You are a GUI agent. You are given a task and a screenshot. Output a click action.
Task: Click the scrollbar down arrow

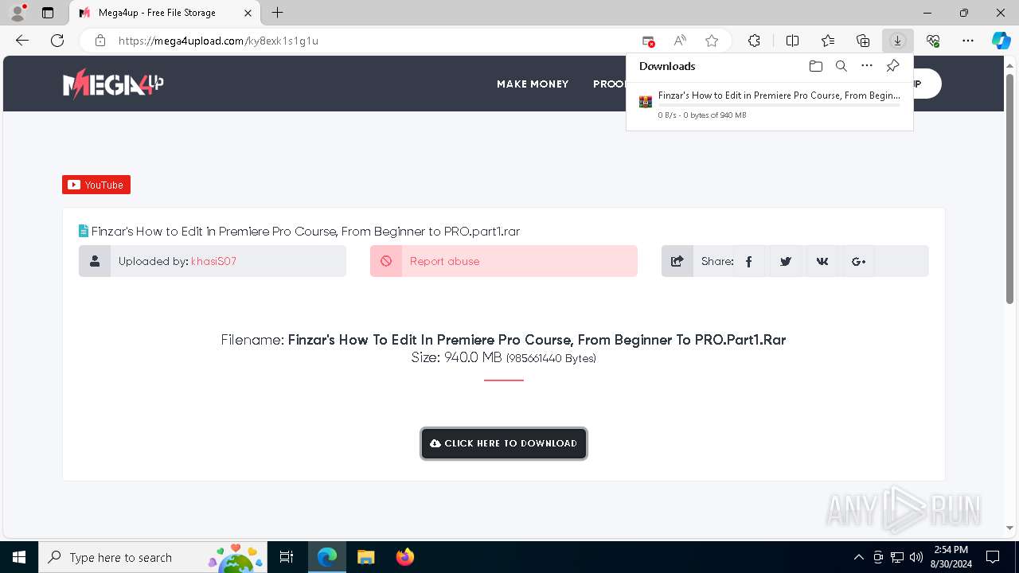click(x=1009, y=528)
